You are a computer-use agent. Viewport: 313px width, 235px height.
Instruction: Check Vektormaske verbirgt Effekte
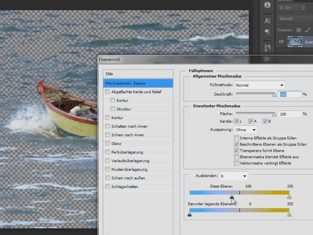[237, 163]
